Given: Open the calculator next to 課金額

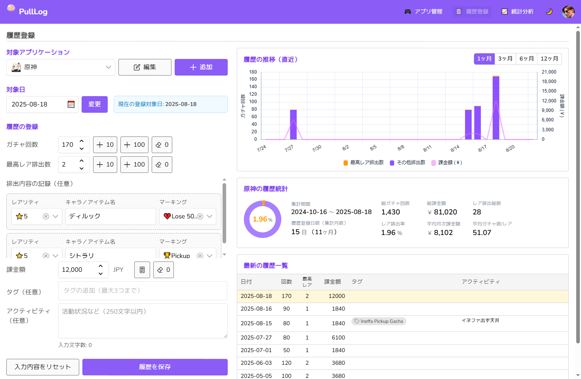Looking at the screenshot, I should pos(142,270).
